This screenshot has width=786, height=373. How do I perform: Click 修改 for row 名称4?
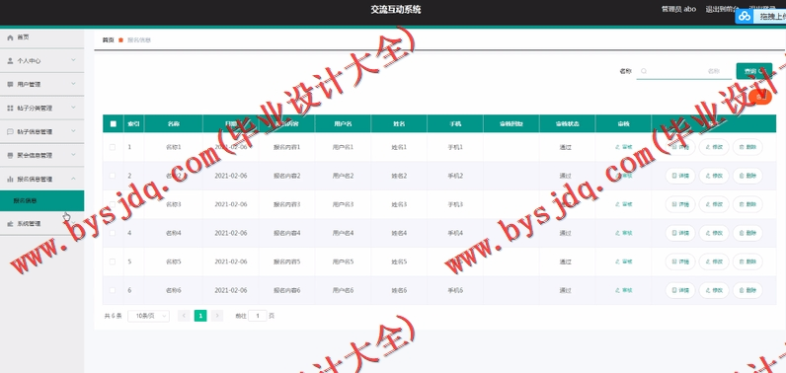coord(714,233)
